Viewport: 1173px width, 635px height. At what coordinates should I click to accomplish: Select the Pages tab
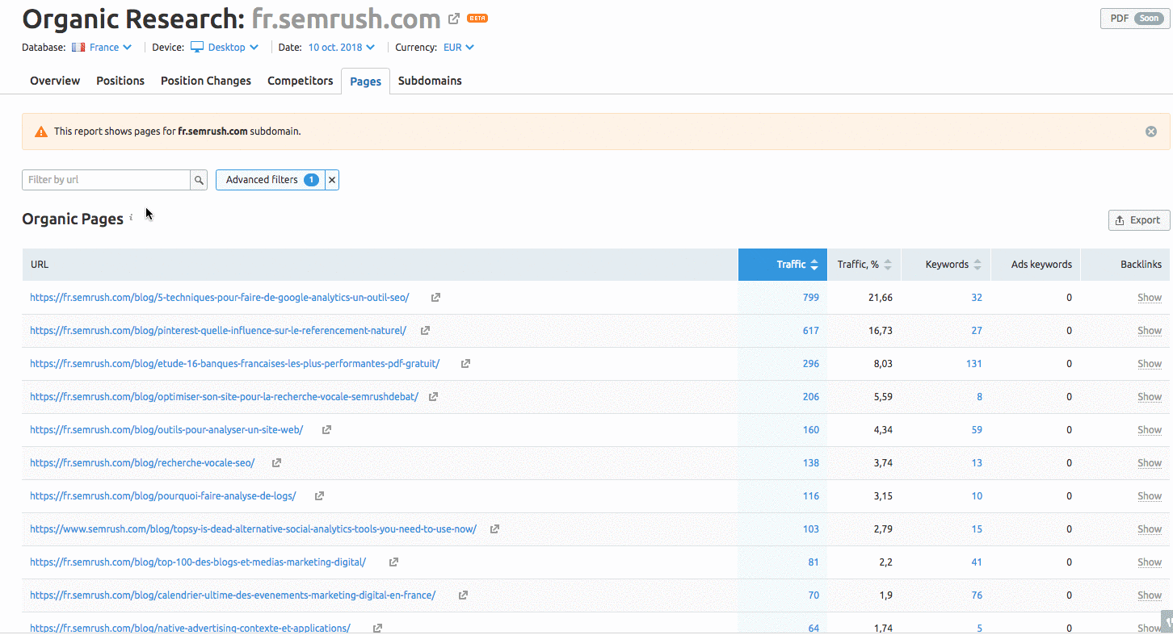pos(366,81)
